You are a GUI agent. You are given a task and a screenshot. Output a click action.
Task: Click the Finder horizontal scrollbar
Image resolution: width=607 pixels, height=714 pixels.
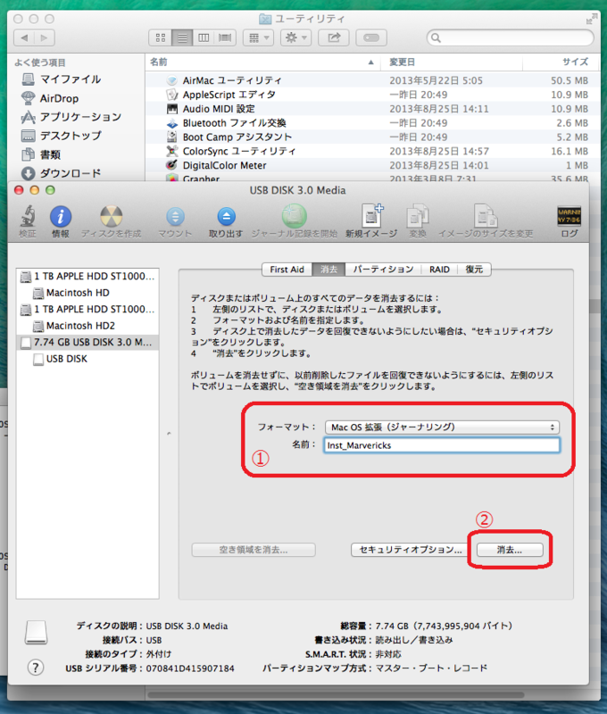[x=336, y=695]
